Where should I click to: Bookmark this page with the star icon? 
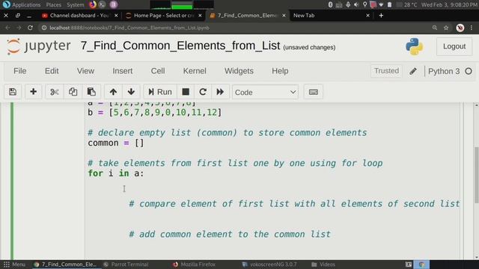pos(446,28)
